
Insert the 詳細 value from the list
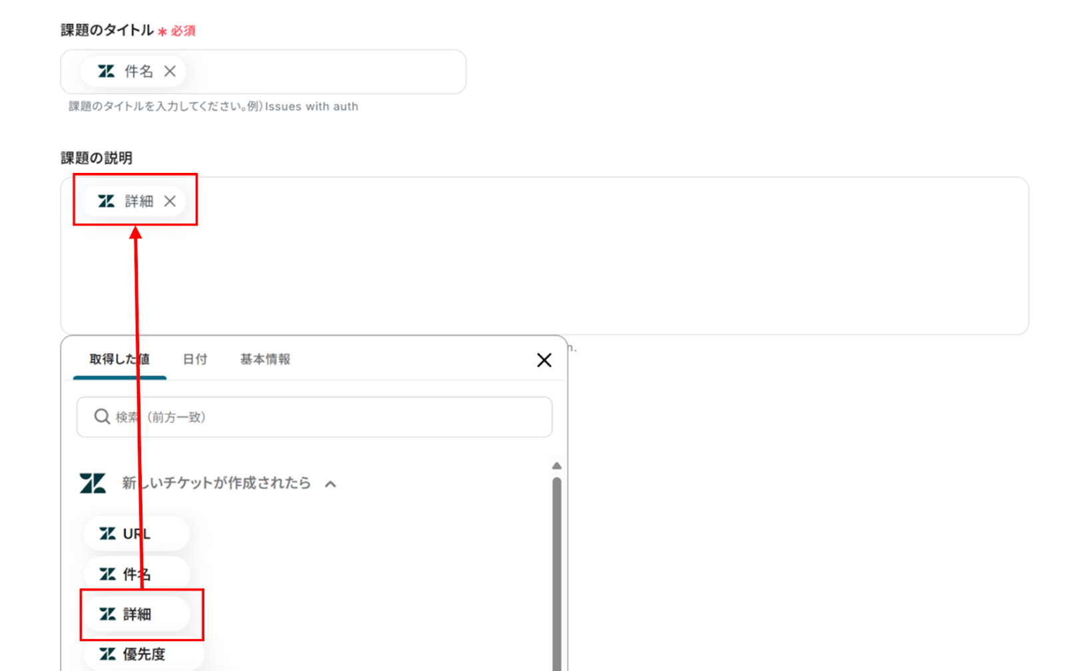click(x=136, y=614)
